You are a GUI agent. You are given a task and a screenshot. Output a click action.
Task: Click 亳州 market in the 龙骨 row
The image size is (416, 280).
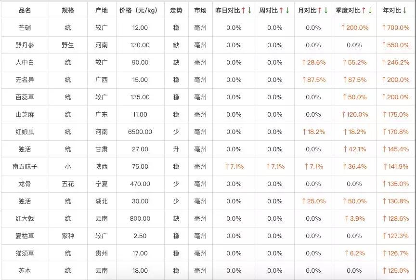pos(200,184)
